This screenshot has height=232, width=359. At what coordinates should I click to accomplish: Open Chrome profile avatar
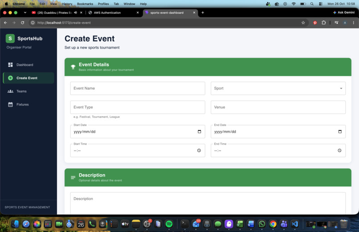pyautogui.click(x=345, y=23)
